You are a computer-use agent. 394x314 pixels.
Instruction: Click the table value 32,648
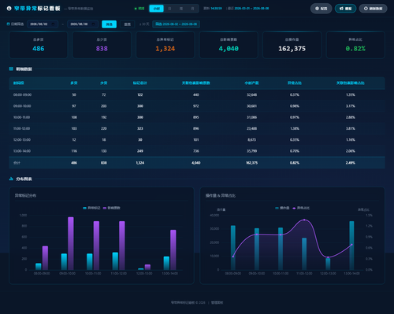pyautogui.click(x=251, y=94)
